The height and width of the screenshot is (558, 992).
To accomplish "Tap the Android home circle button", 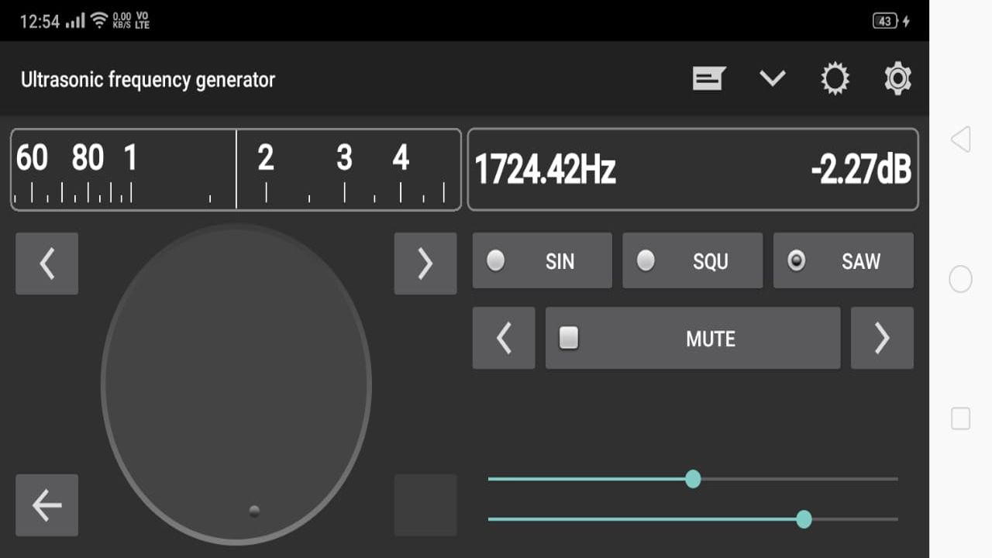I will [960, 279].
